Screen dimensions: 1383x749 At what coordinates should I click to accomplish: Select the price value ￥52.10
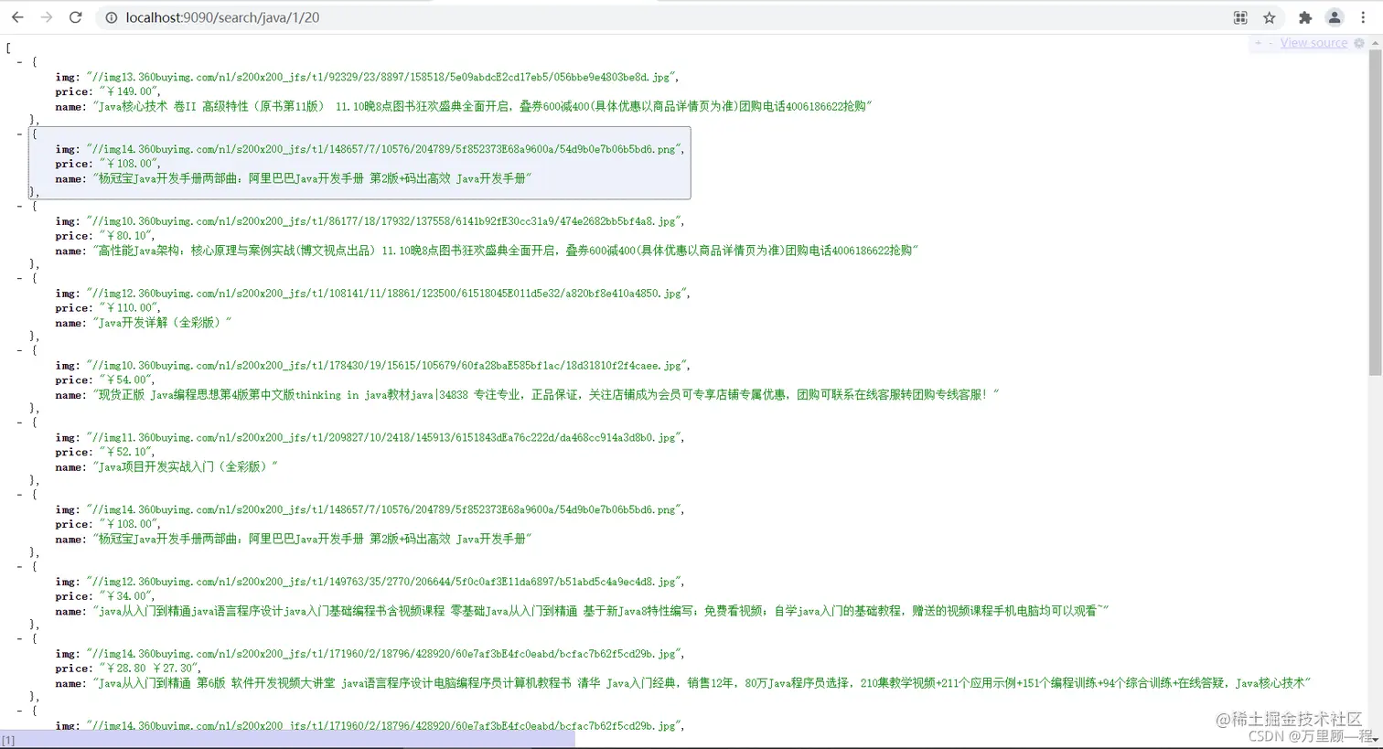tap(124, 453)
